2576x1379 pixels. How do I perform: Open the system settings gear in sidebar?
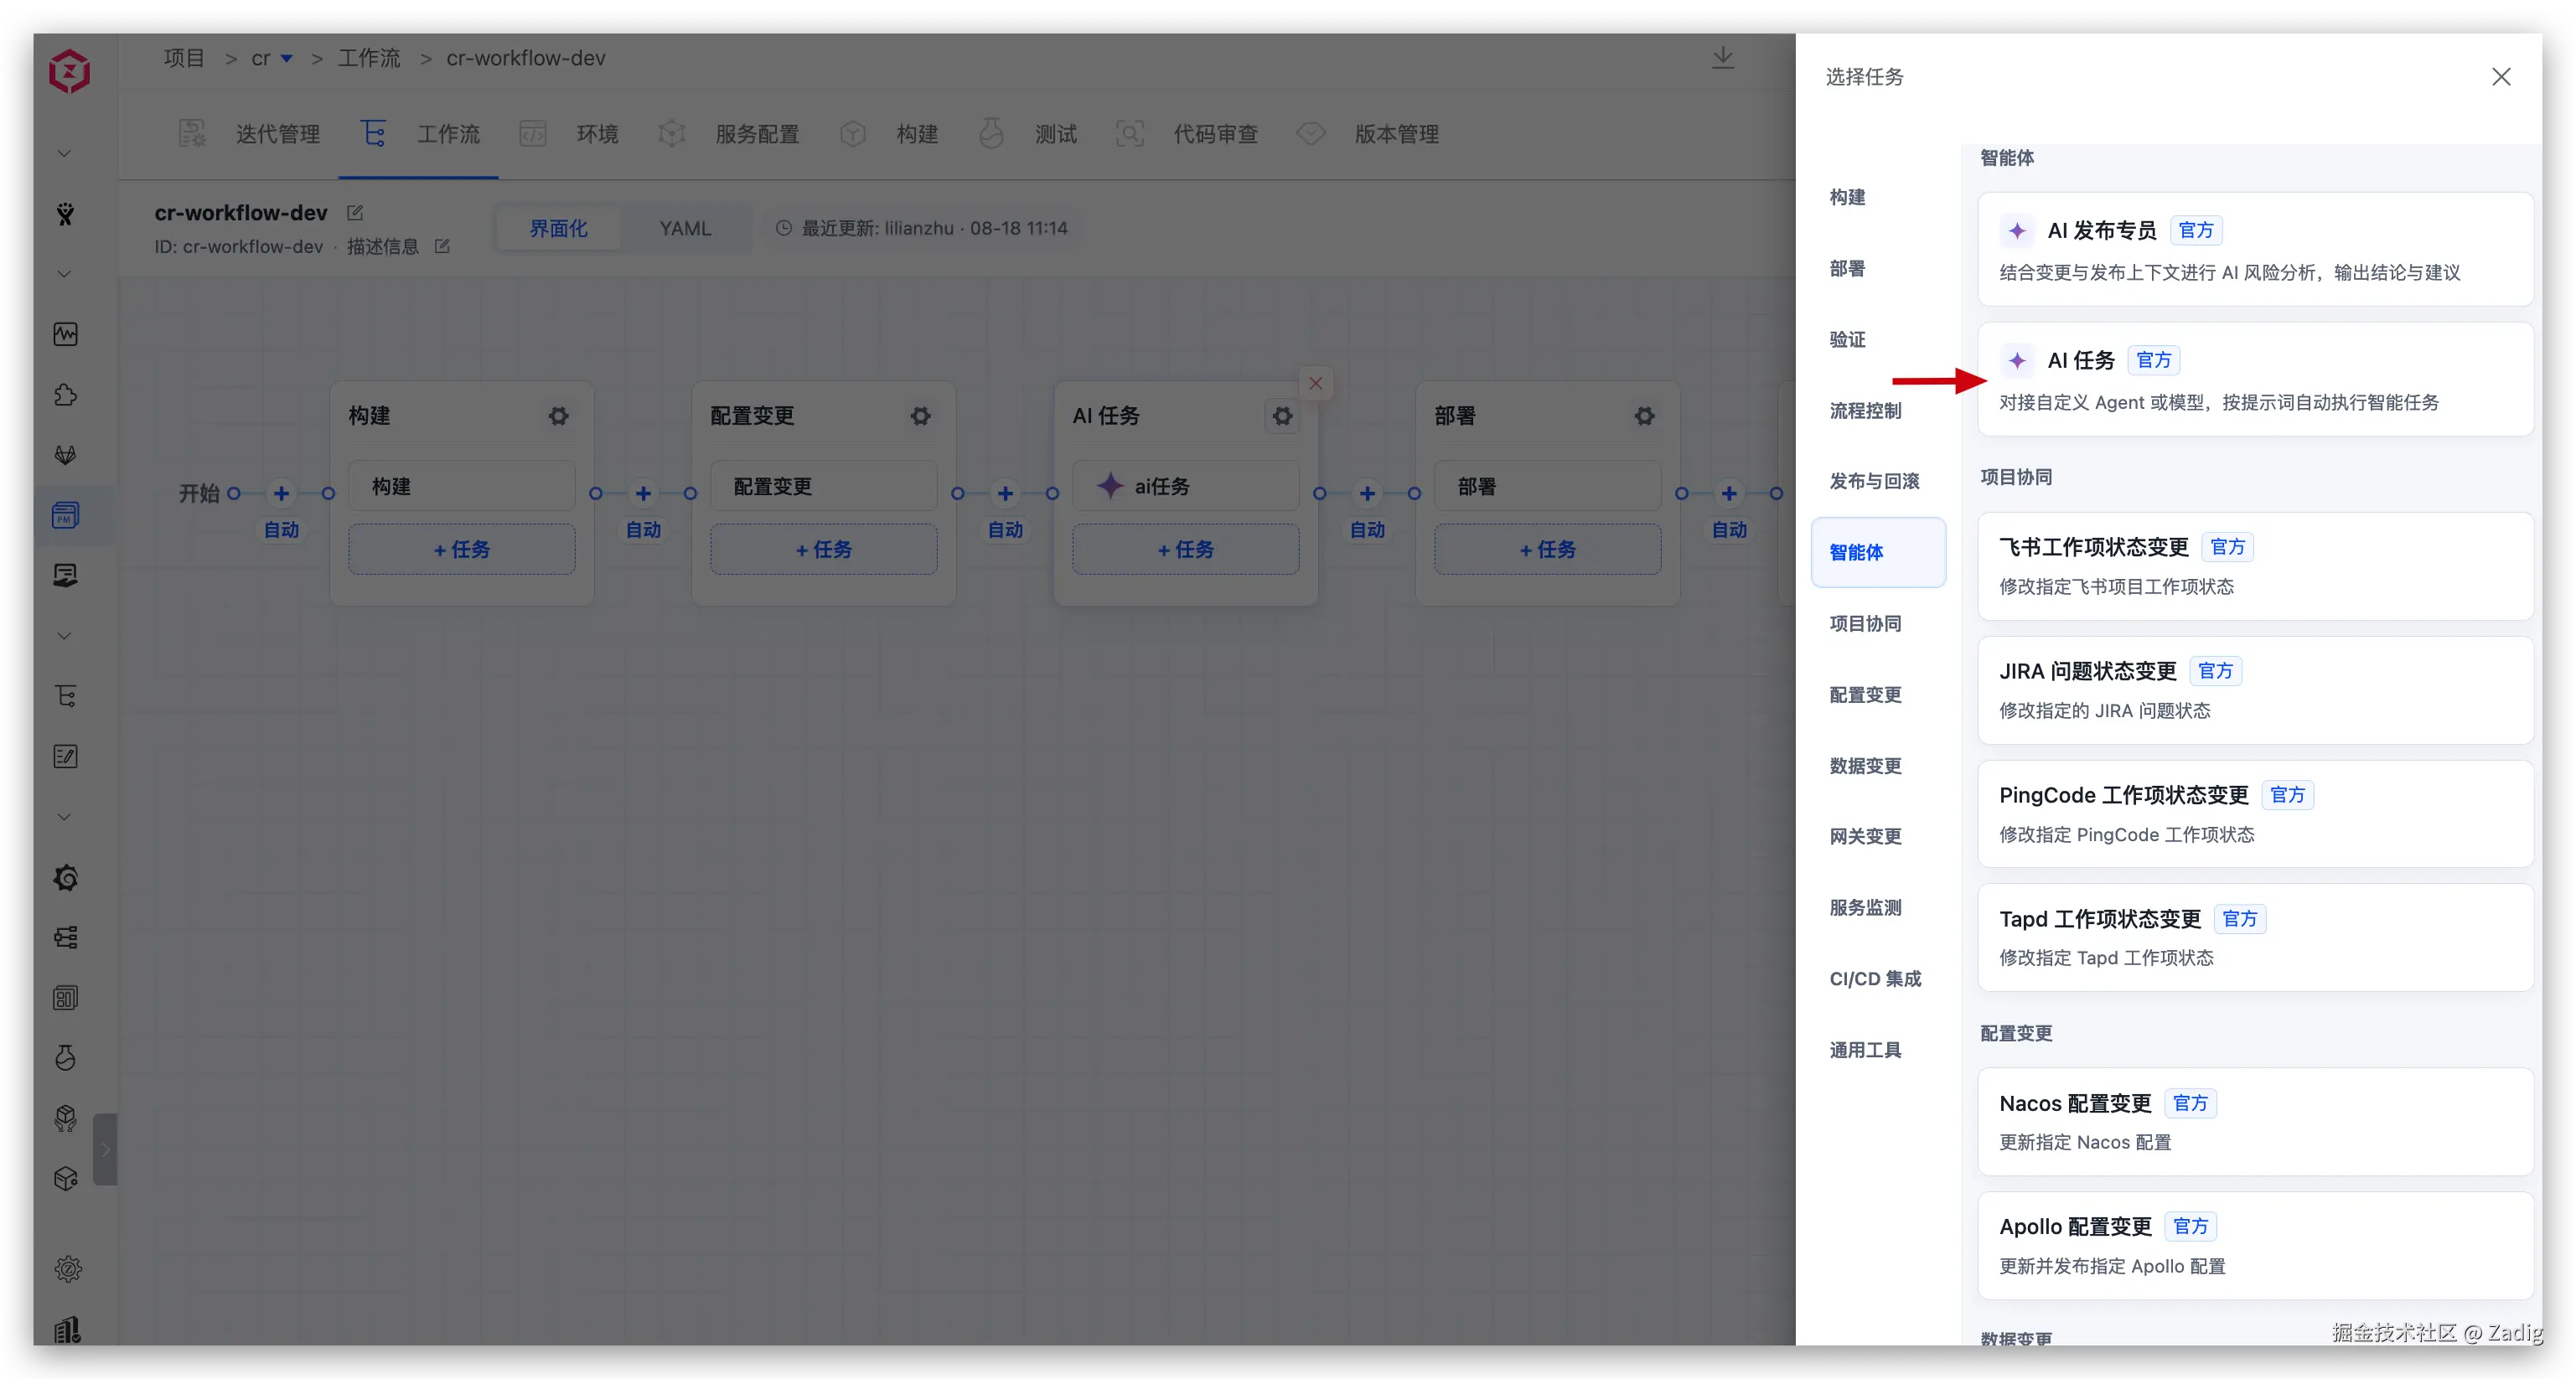pyautogui.click(x=68, y=1269)
